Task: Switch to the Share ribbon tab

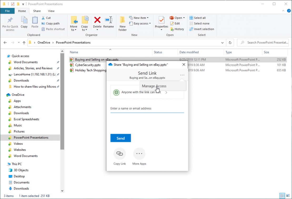Action: (37, 11)
